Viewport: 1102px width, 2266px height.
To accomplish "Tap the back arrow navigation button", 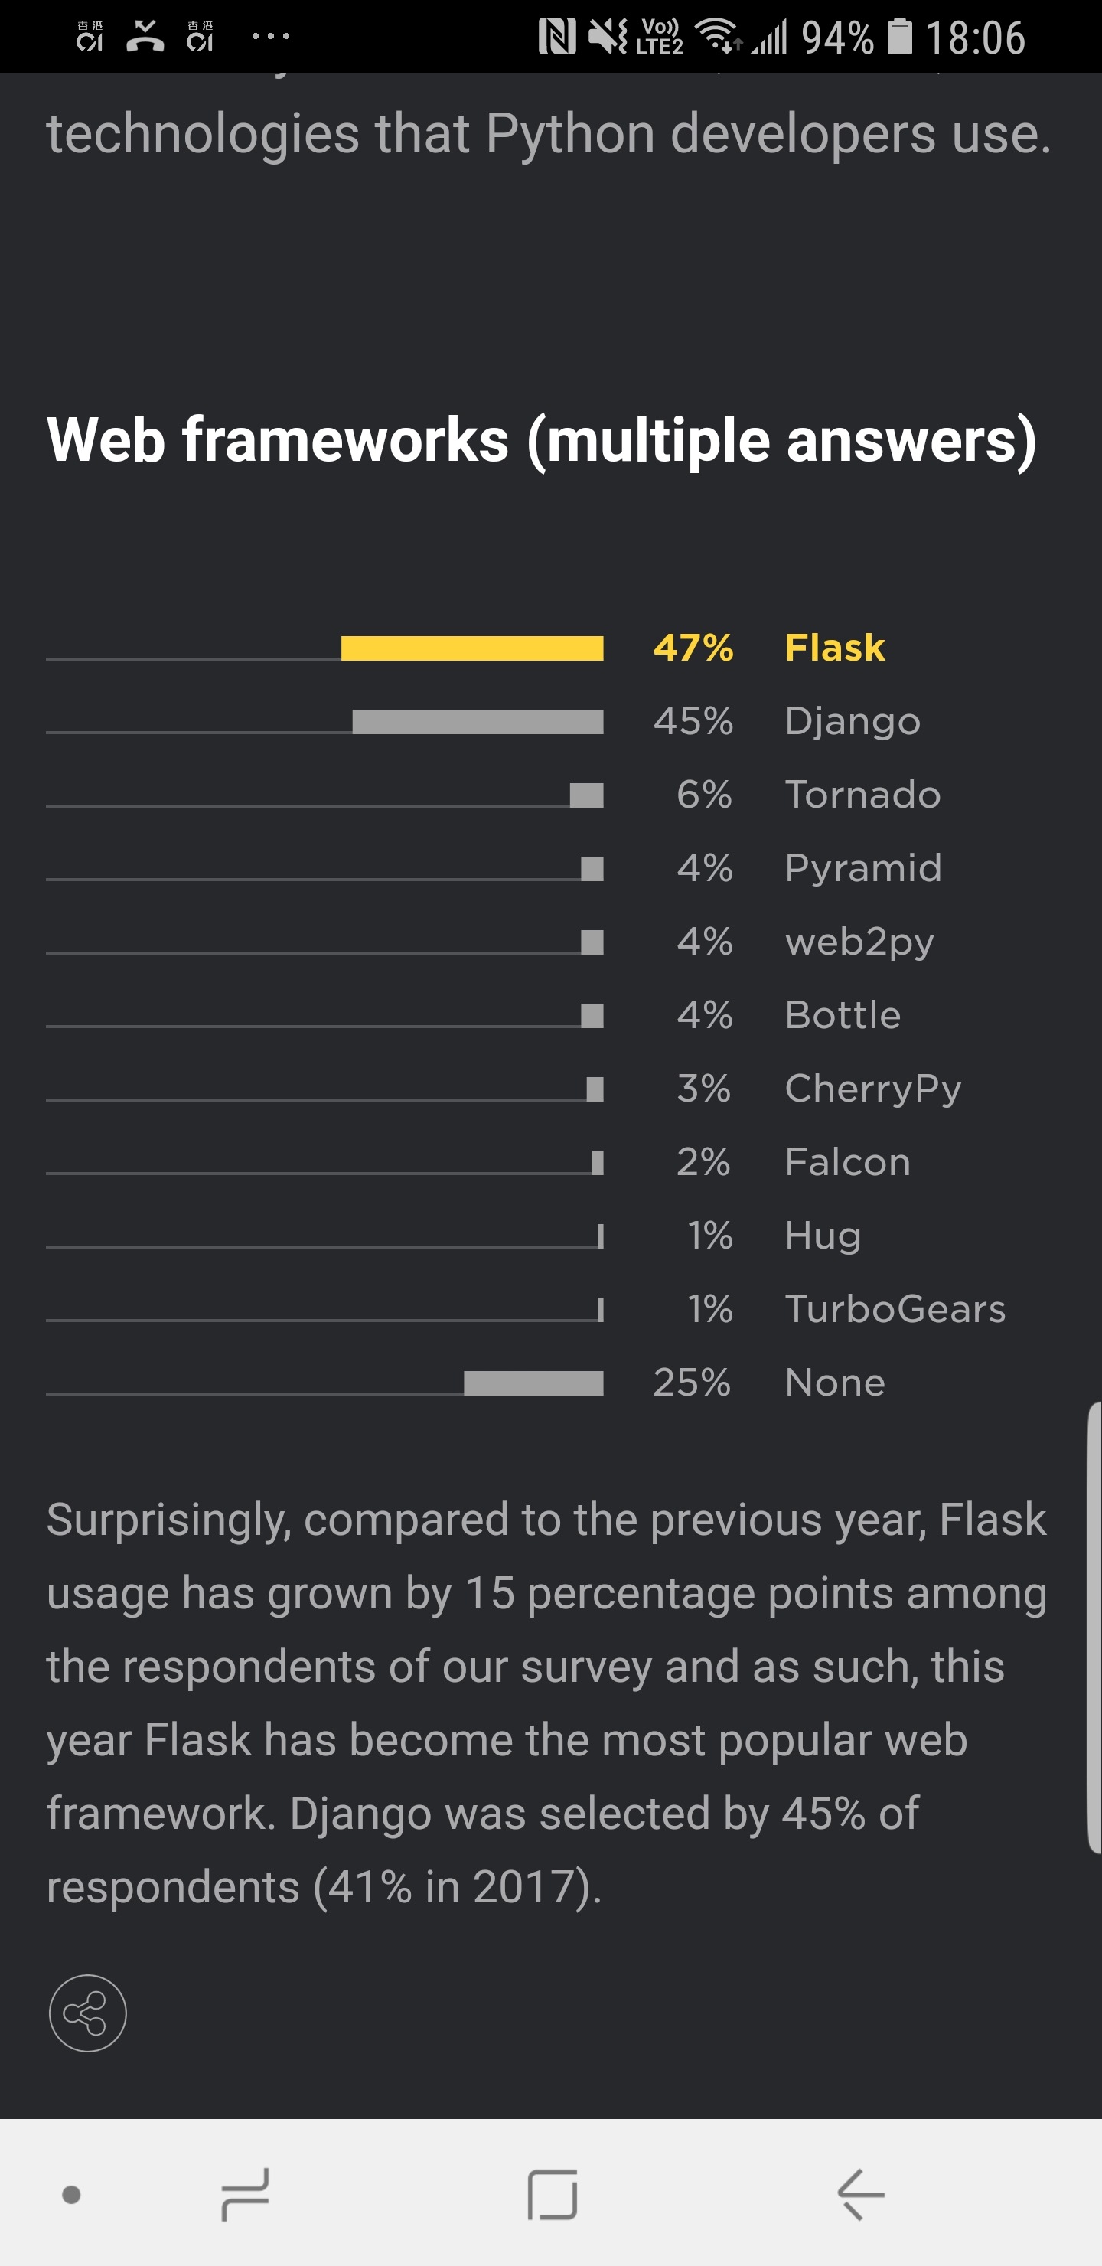I will pyautogui.click(x=860, y=2194).
